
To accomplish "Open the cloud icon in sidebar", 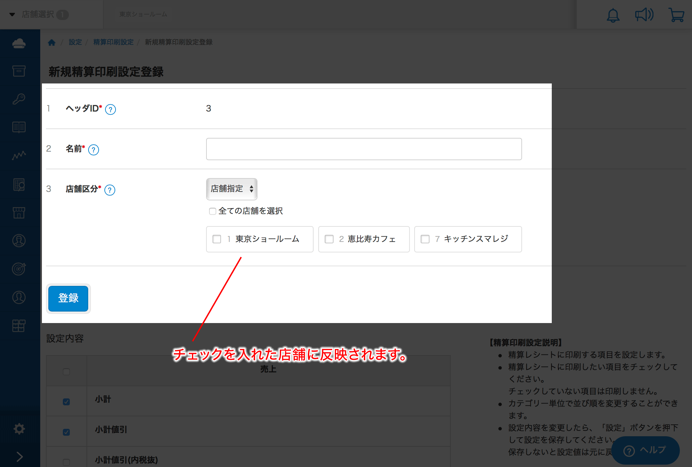I will [19, 44].
